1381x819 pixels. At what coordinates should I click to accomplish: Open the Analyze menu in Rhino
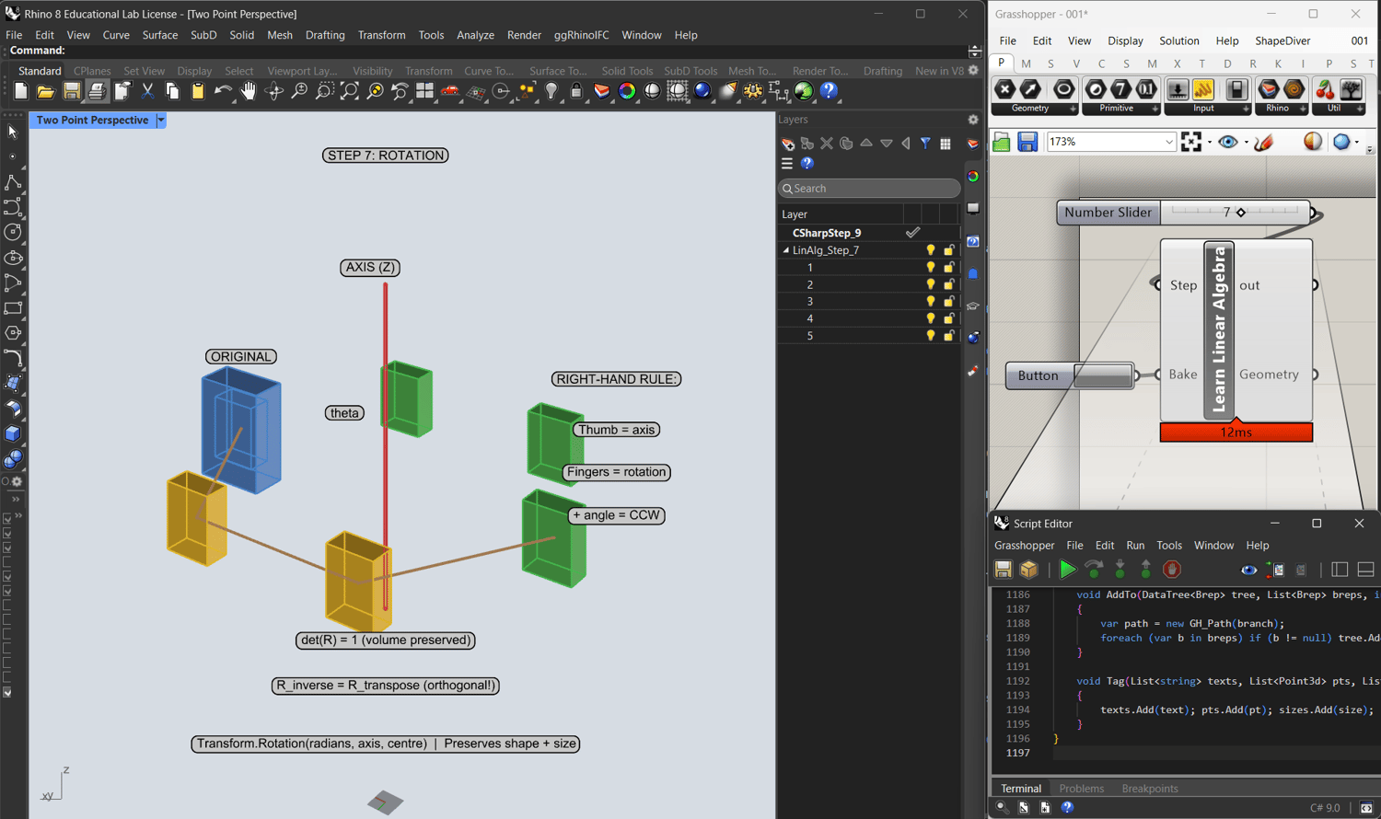(x=475, y=35)
